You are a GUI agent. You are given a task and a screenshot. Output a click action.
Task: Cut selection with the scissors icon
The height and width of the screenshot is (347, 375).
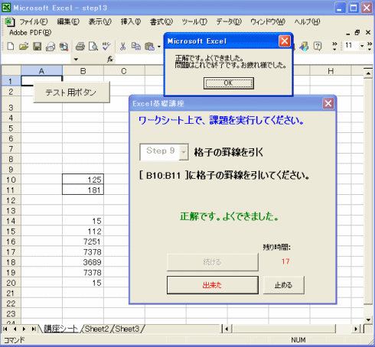pos(122,47)
